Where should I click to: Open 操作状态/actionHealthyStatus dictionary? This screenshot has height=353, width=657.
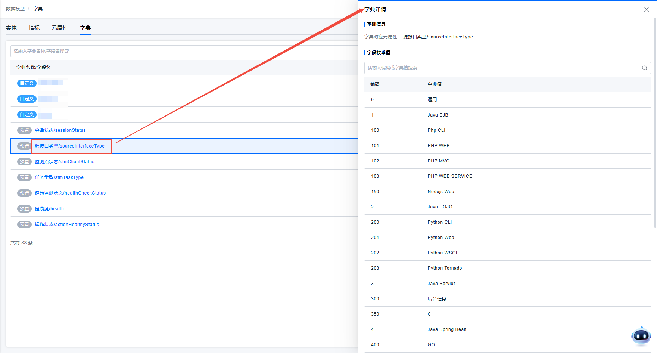coord(67,225)
